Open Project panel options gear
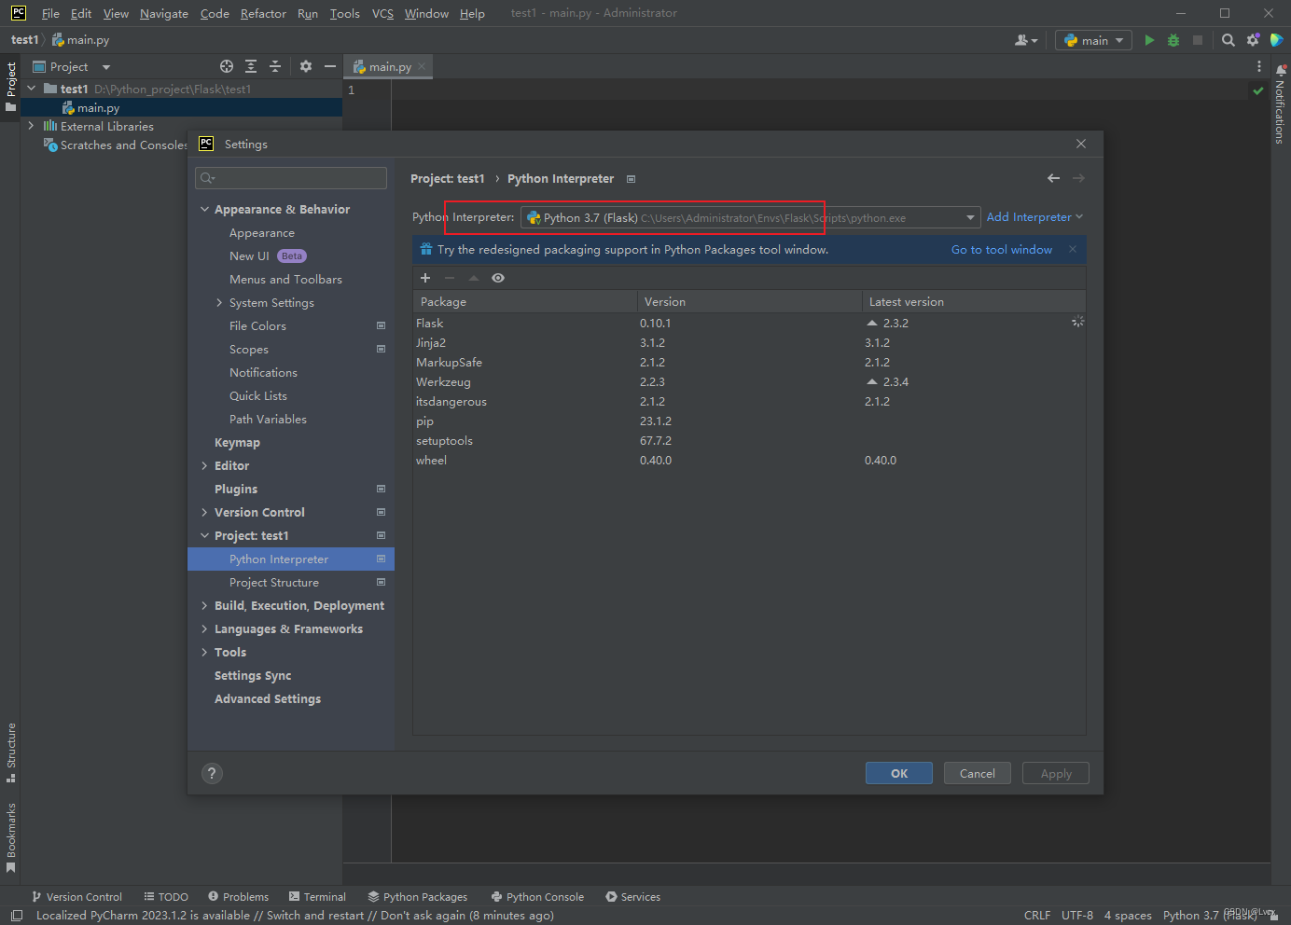Screen dimensions: 1291x925 point(306,66)
